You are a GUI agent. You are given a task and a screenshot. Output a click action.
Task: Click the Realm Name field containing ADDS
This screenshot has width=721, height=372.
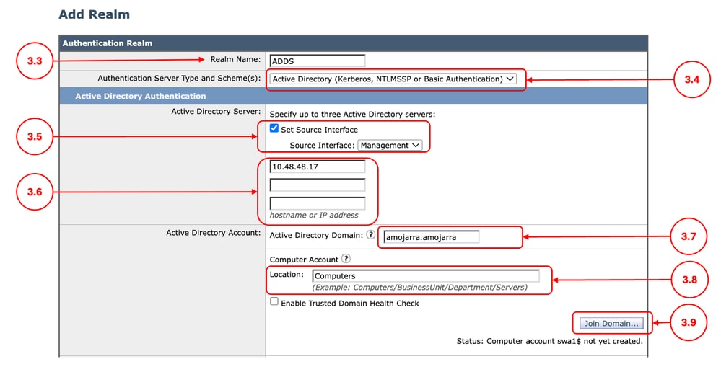click(x=318, y=61)
